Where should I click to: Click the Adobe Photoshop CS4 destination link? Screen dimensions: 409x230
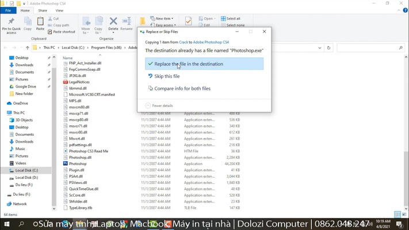(211, 42)
